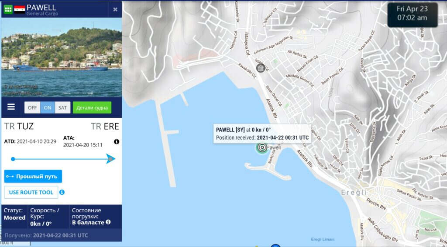The image size is (447, 247).
Task: Click the USE ROUTE TOOL button
Action: click(31, 192)
